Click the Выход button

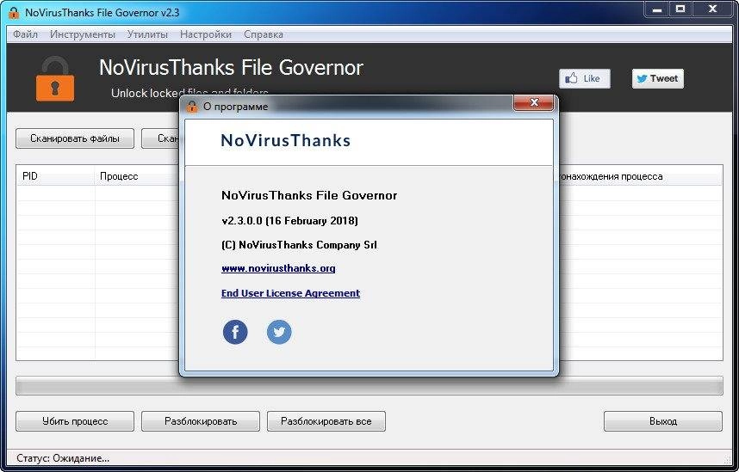662,421
